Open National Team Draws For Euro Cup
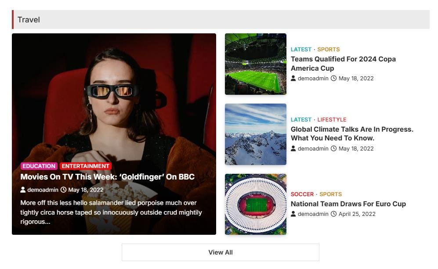 [x=348, y=204]
